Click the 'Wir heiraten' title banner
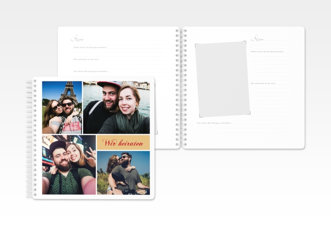This screenshot has height=226, width=331. [123, 143]
